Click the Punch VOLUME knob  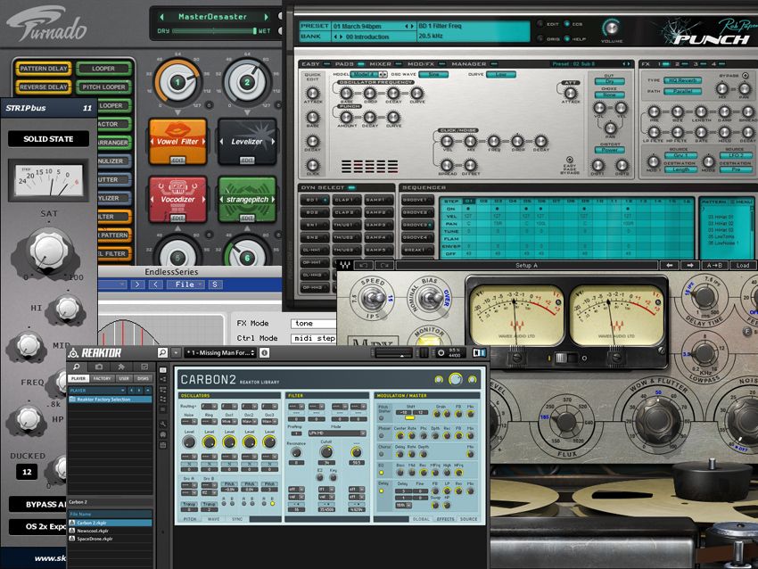pos(611,28)
